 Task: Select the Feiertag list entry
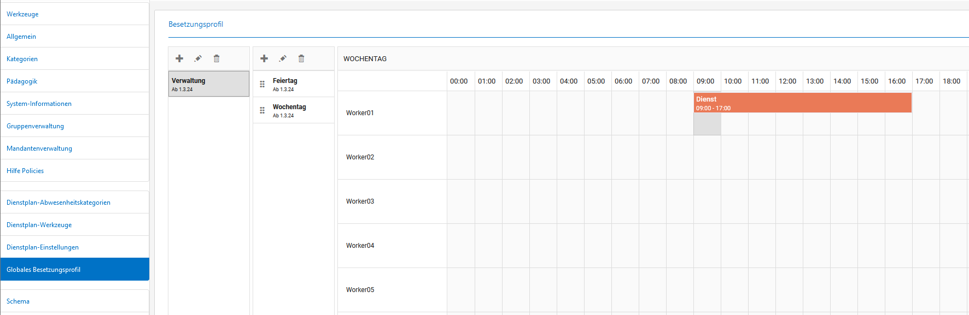pyautogui.click(x=298, y=84)
